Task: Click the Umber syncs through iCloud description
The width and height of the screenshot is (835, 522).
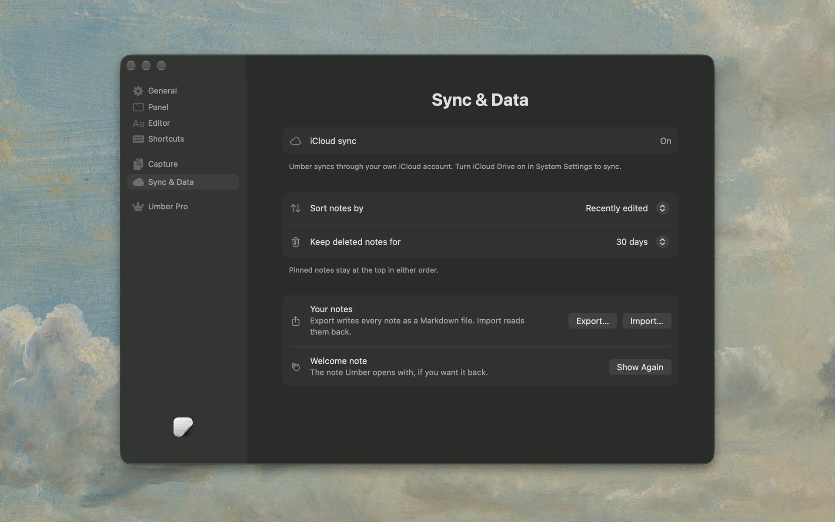Action: point(455,167)
